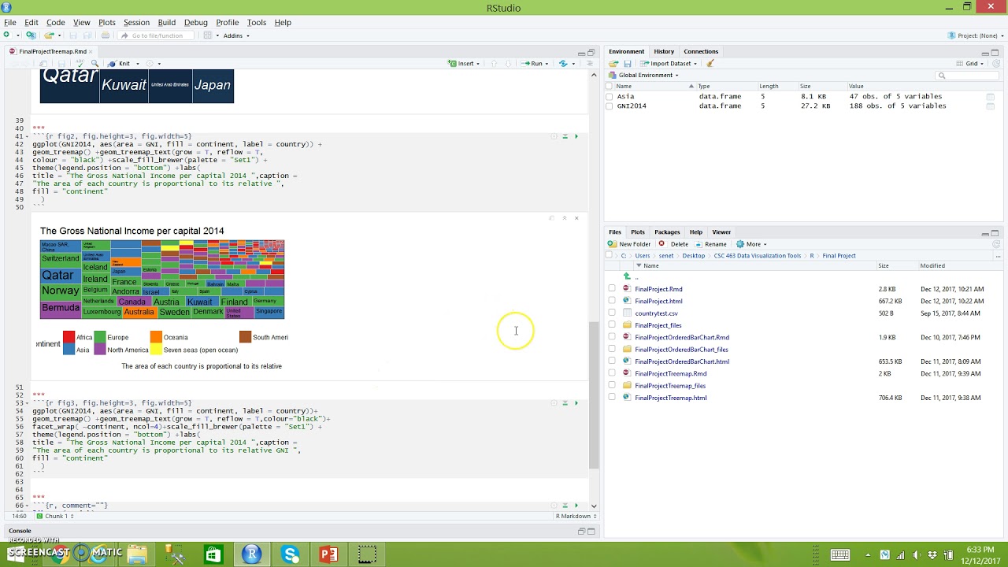The width and height of the screenshot is (1008, 567).
Task: Switch to the Viewer tab
Action: pos(721,232)
